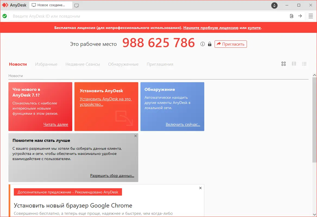Click the scrollbar up arrow
Screen dimensions: 317x217
314,75
